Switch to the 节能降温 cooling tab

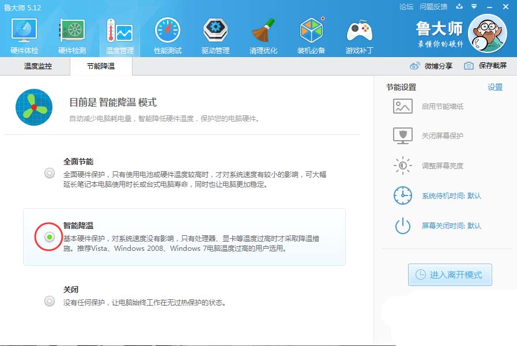101,66
